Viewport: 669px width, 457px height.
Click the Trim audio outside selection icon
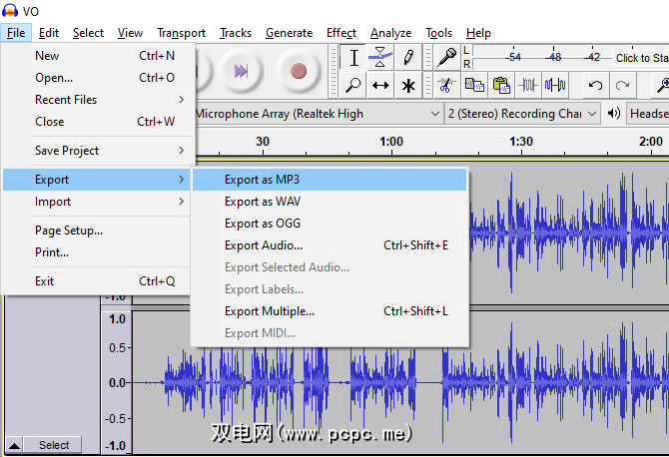click(529, 86)
